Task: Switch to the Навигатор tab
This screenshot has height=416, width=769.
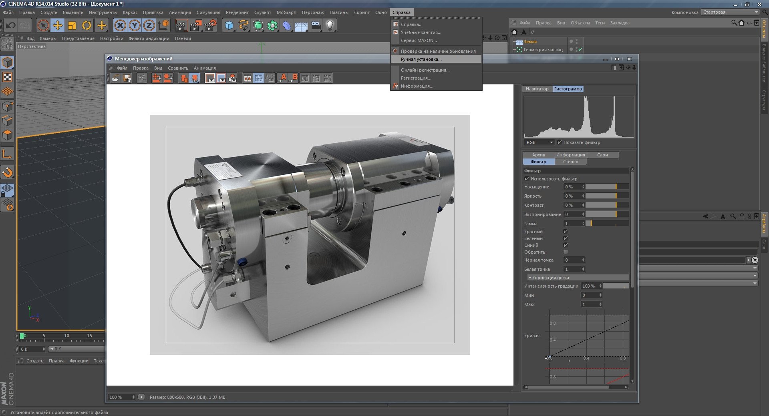Action: (x=537, y=89)
